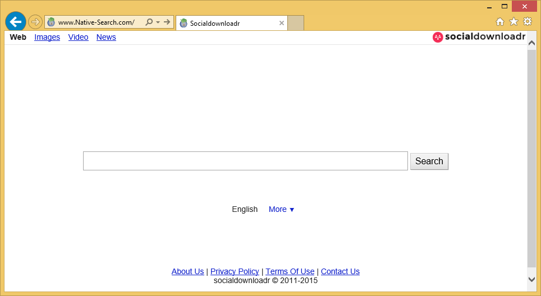
Task: Expand the More languages dropdown
Action: (x=281, y=209)
